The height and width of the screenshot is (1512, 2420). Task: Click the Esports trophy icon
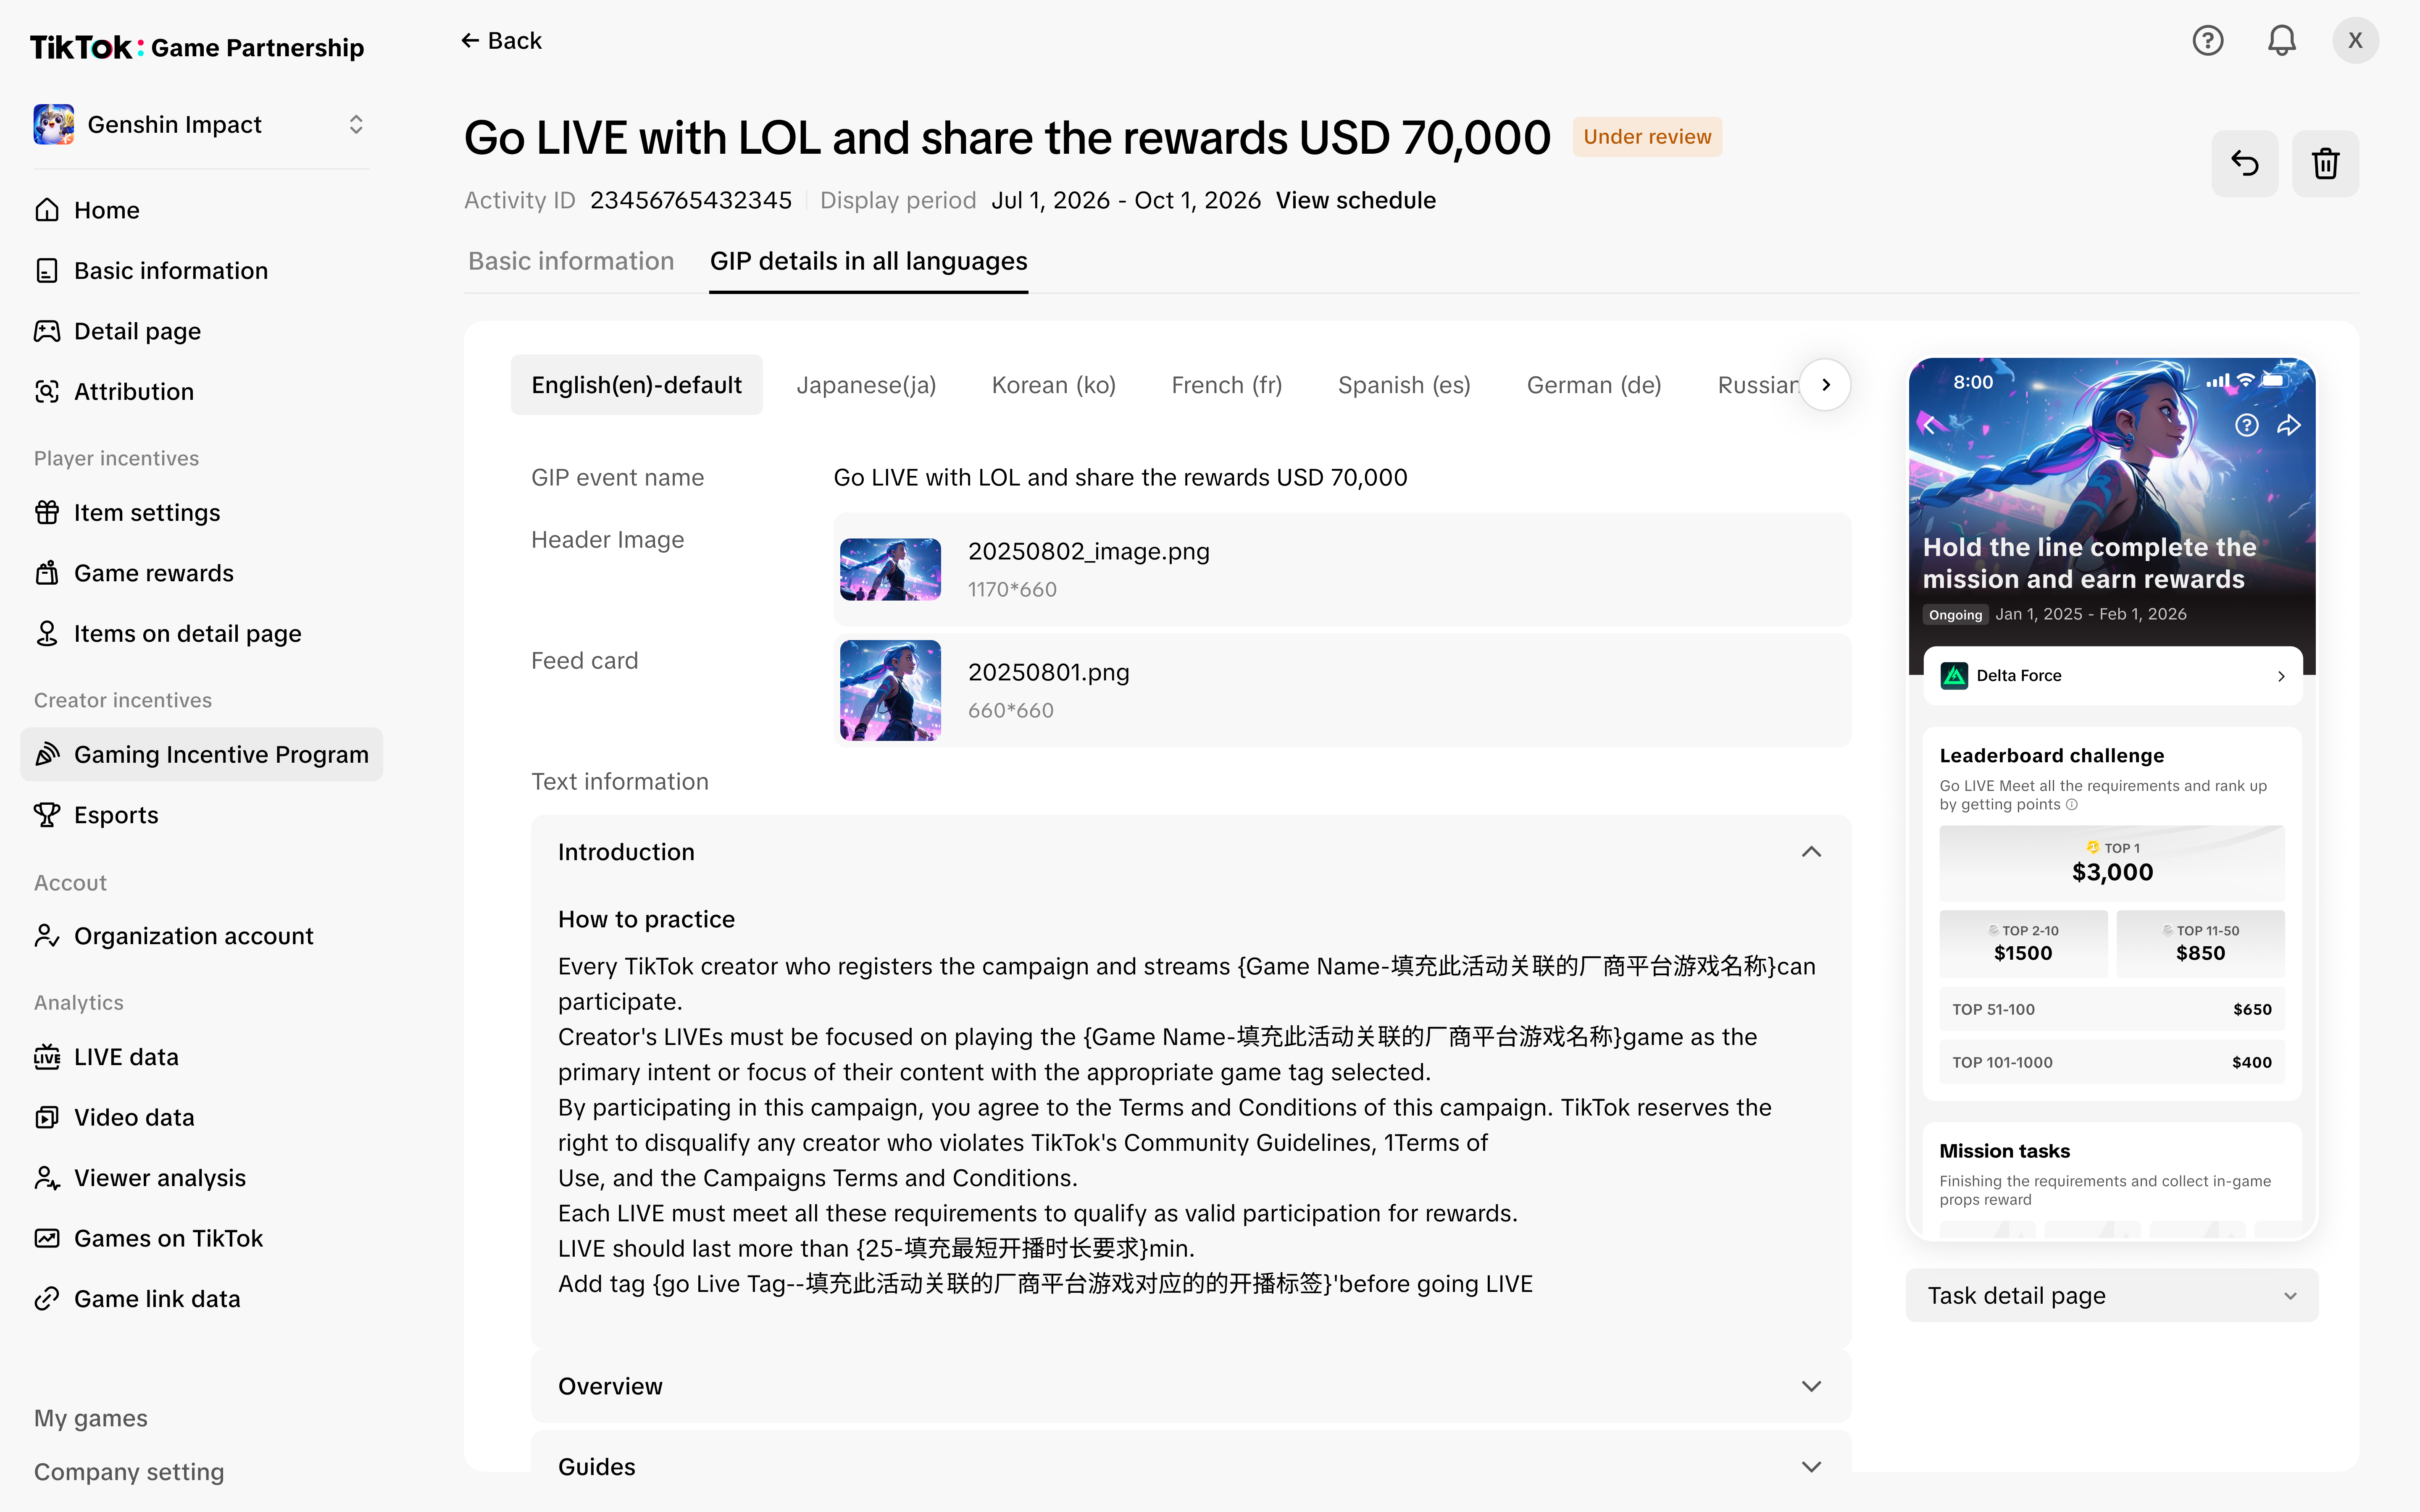[x=47, y=815]
